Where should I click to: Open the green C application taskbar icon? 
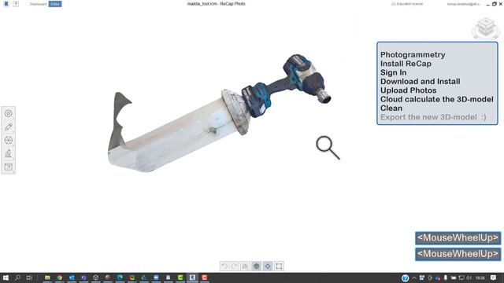(x=180, y=277)
